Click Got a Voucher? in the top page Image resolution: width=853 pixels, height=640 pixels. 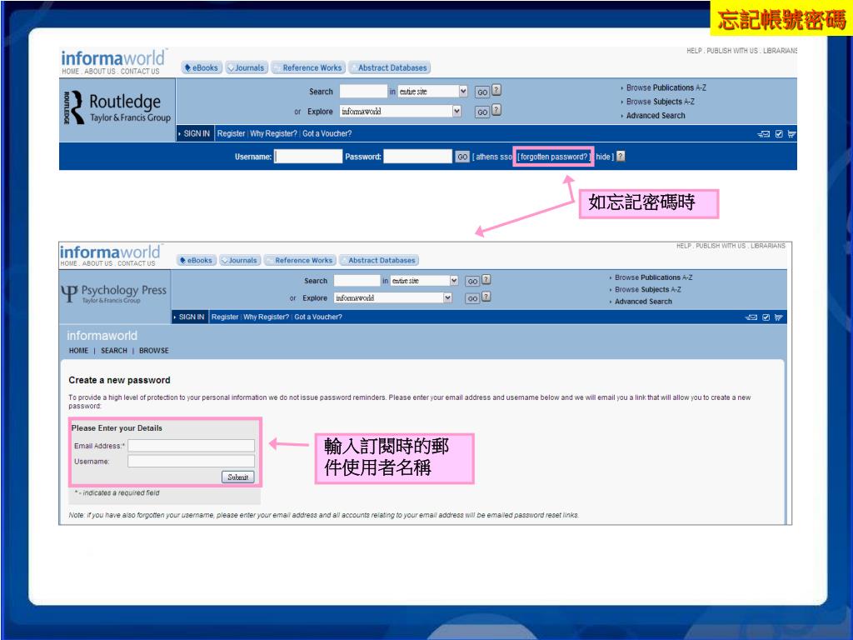327,133
